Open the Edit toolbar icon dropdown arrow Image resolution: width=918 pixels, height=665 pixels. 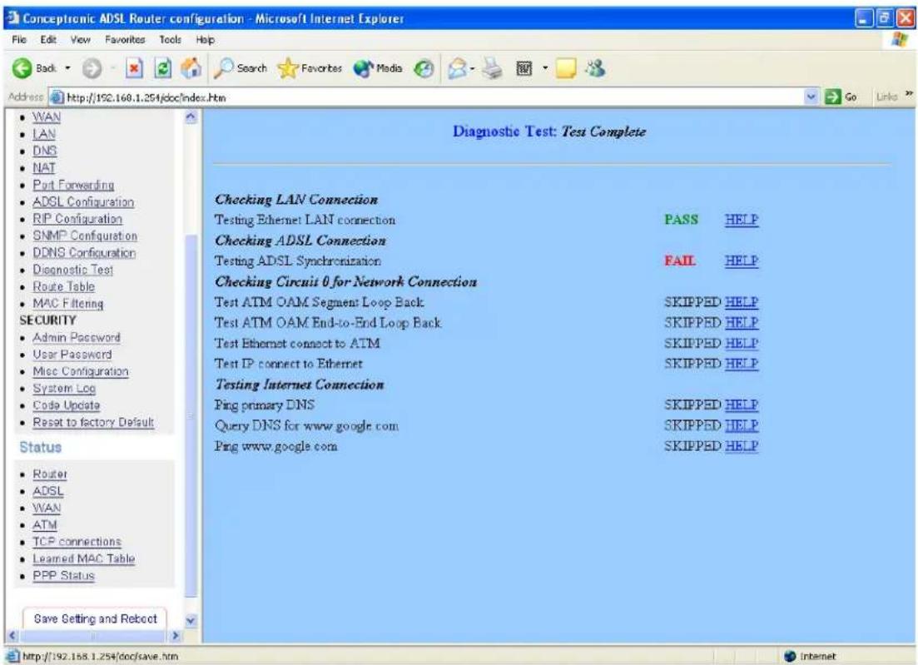tap(545, 69)
